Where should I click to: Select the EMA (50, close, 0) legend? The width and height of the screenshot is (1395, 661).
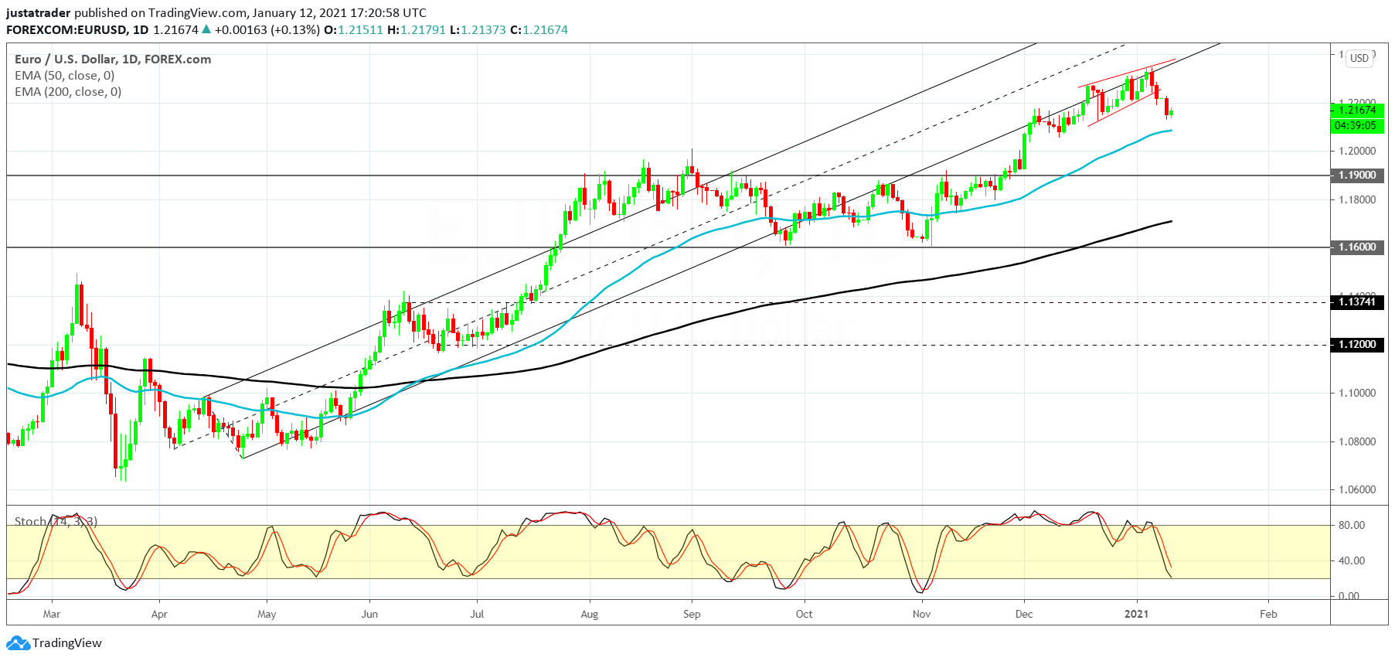[65, 76]
